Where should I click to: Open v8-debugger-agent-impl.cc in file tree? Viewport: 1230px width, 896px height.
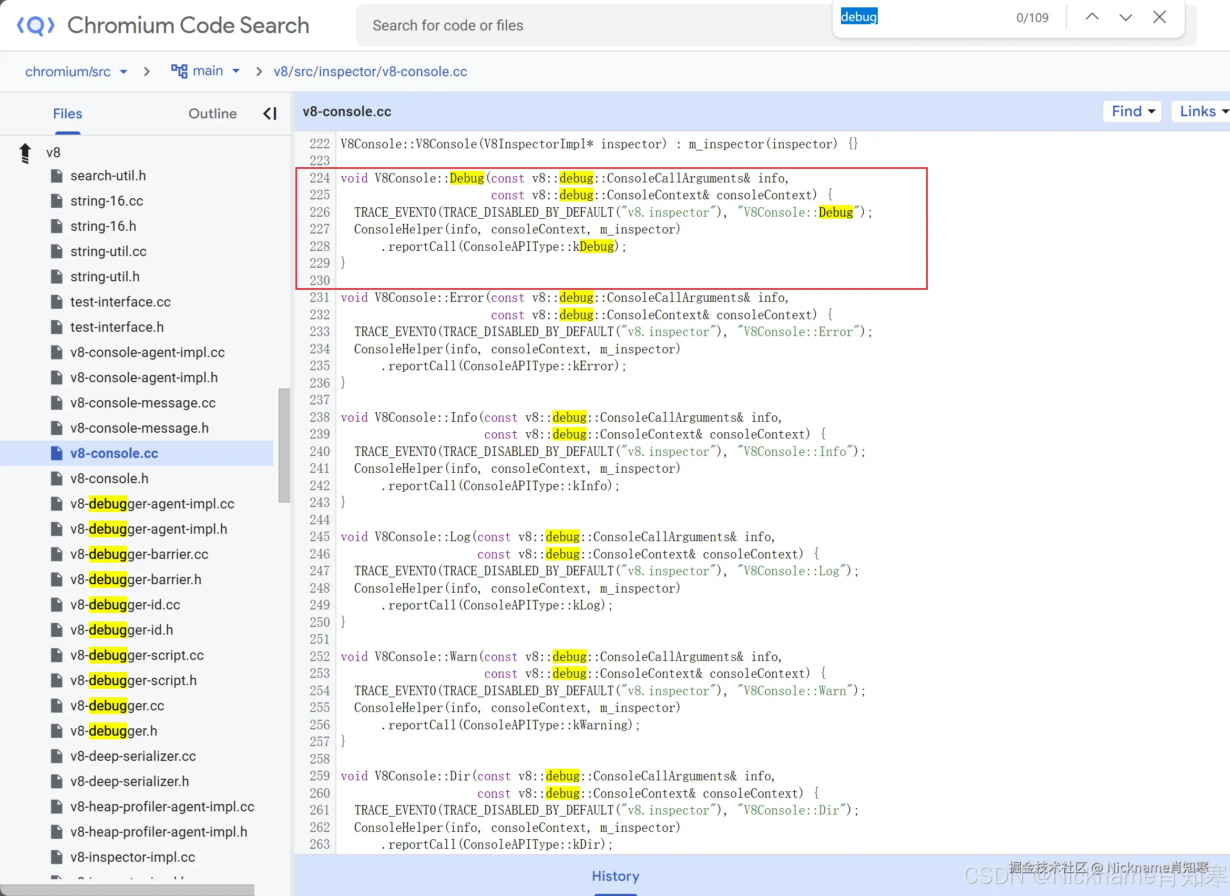(152, 503)
